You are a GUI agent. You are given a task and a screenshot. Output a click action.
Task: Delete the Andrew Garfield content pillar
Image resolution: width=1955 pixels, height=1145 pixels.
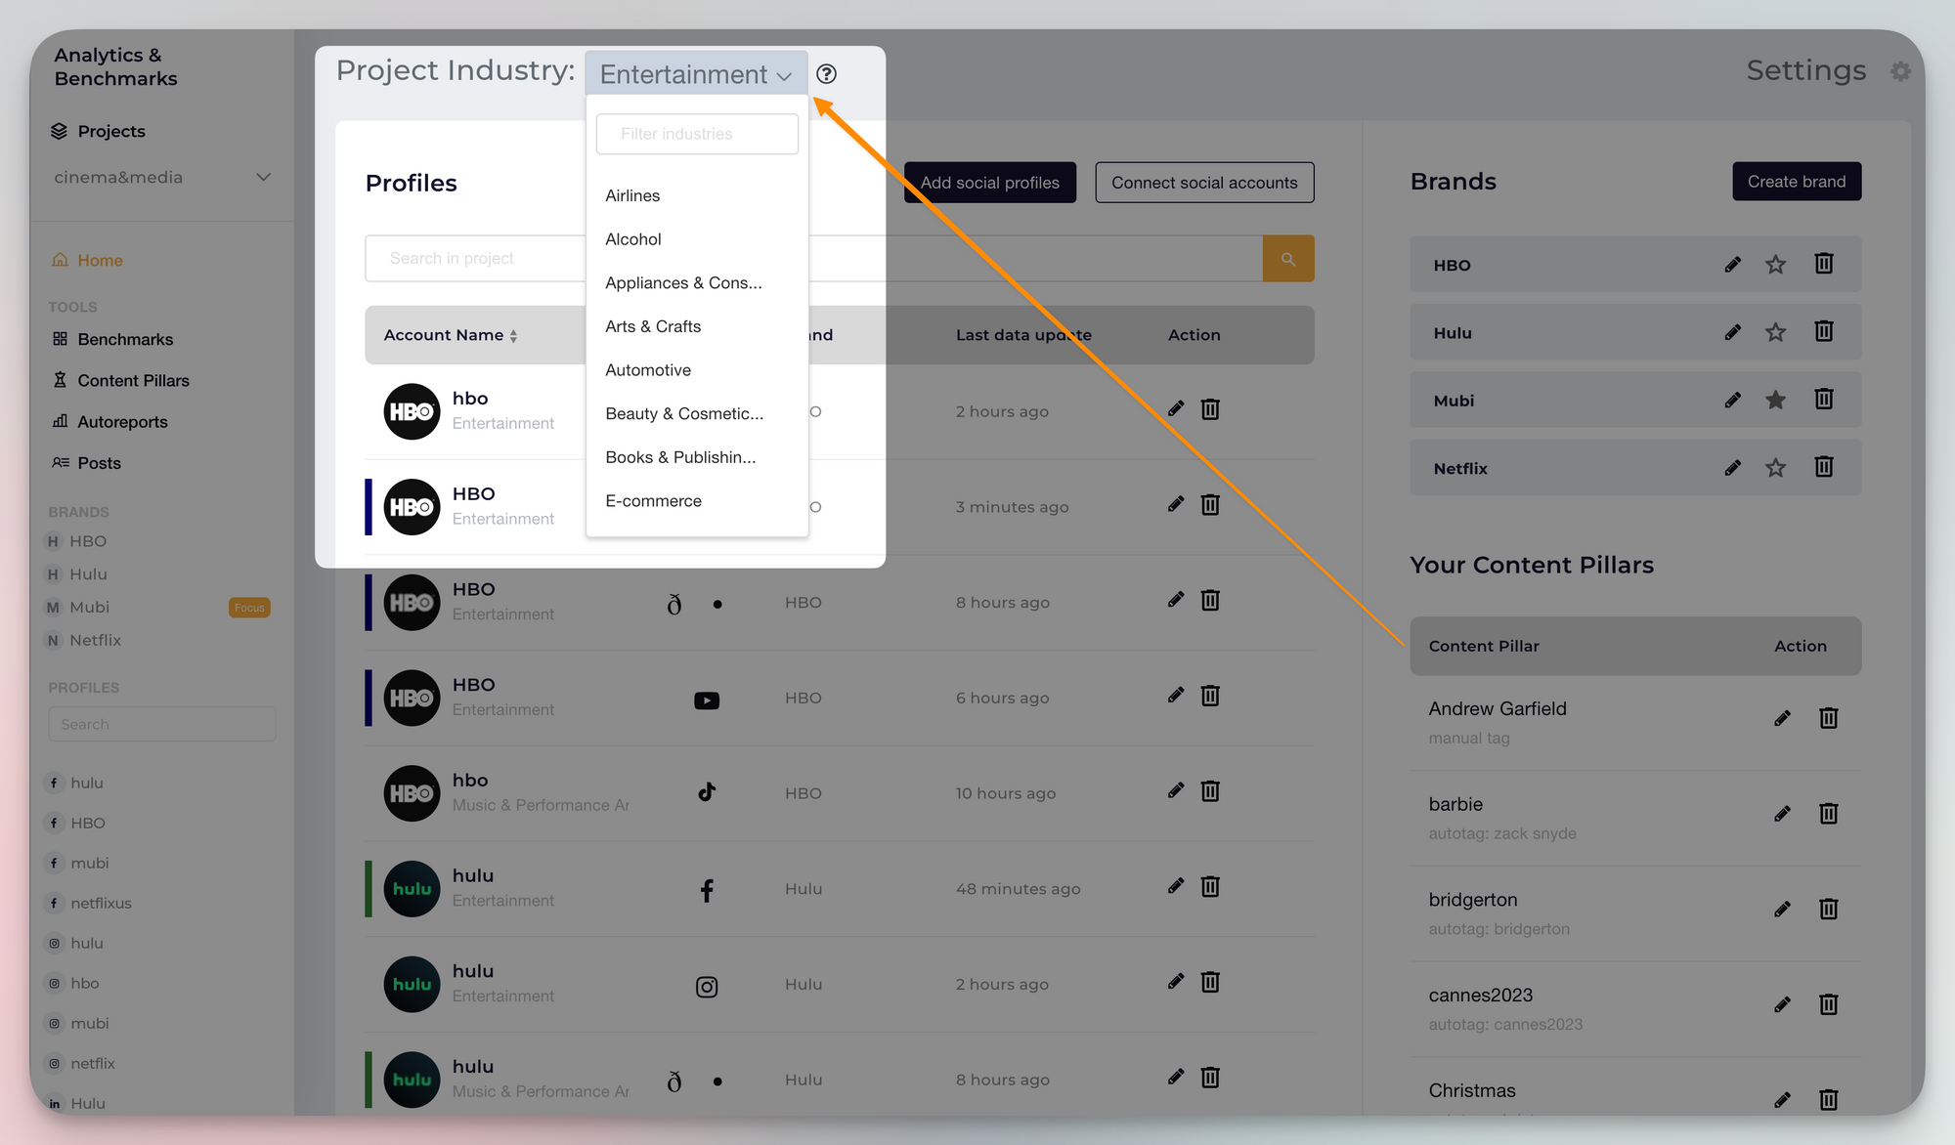[x=1828, y=719]
